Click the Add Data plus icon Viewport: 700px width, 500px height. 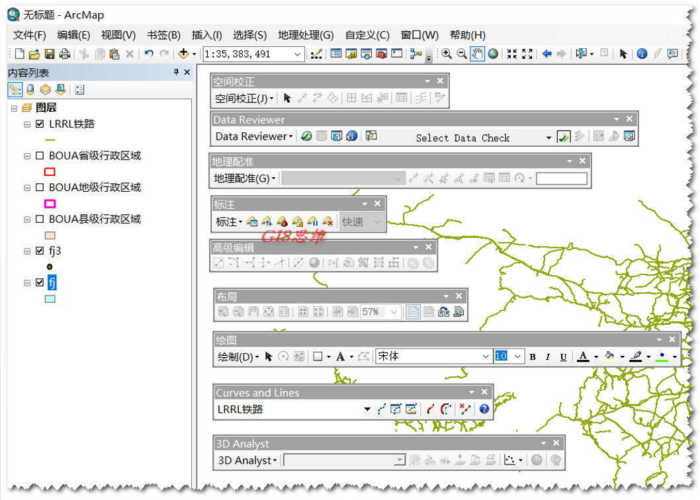(x=183, y=54)
